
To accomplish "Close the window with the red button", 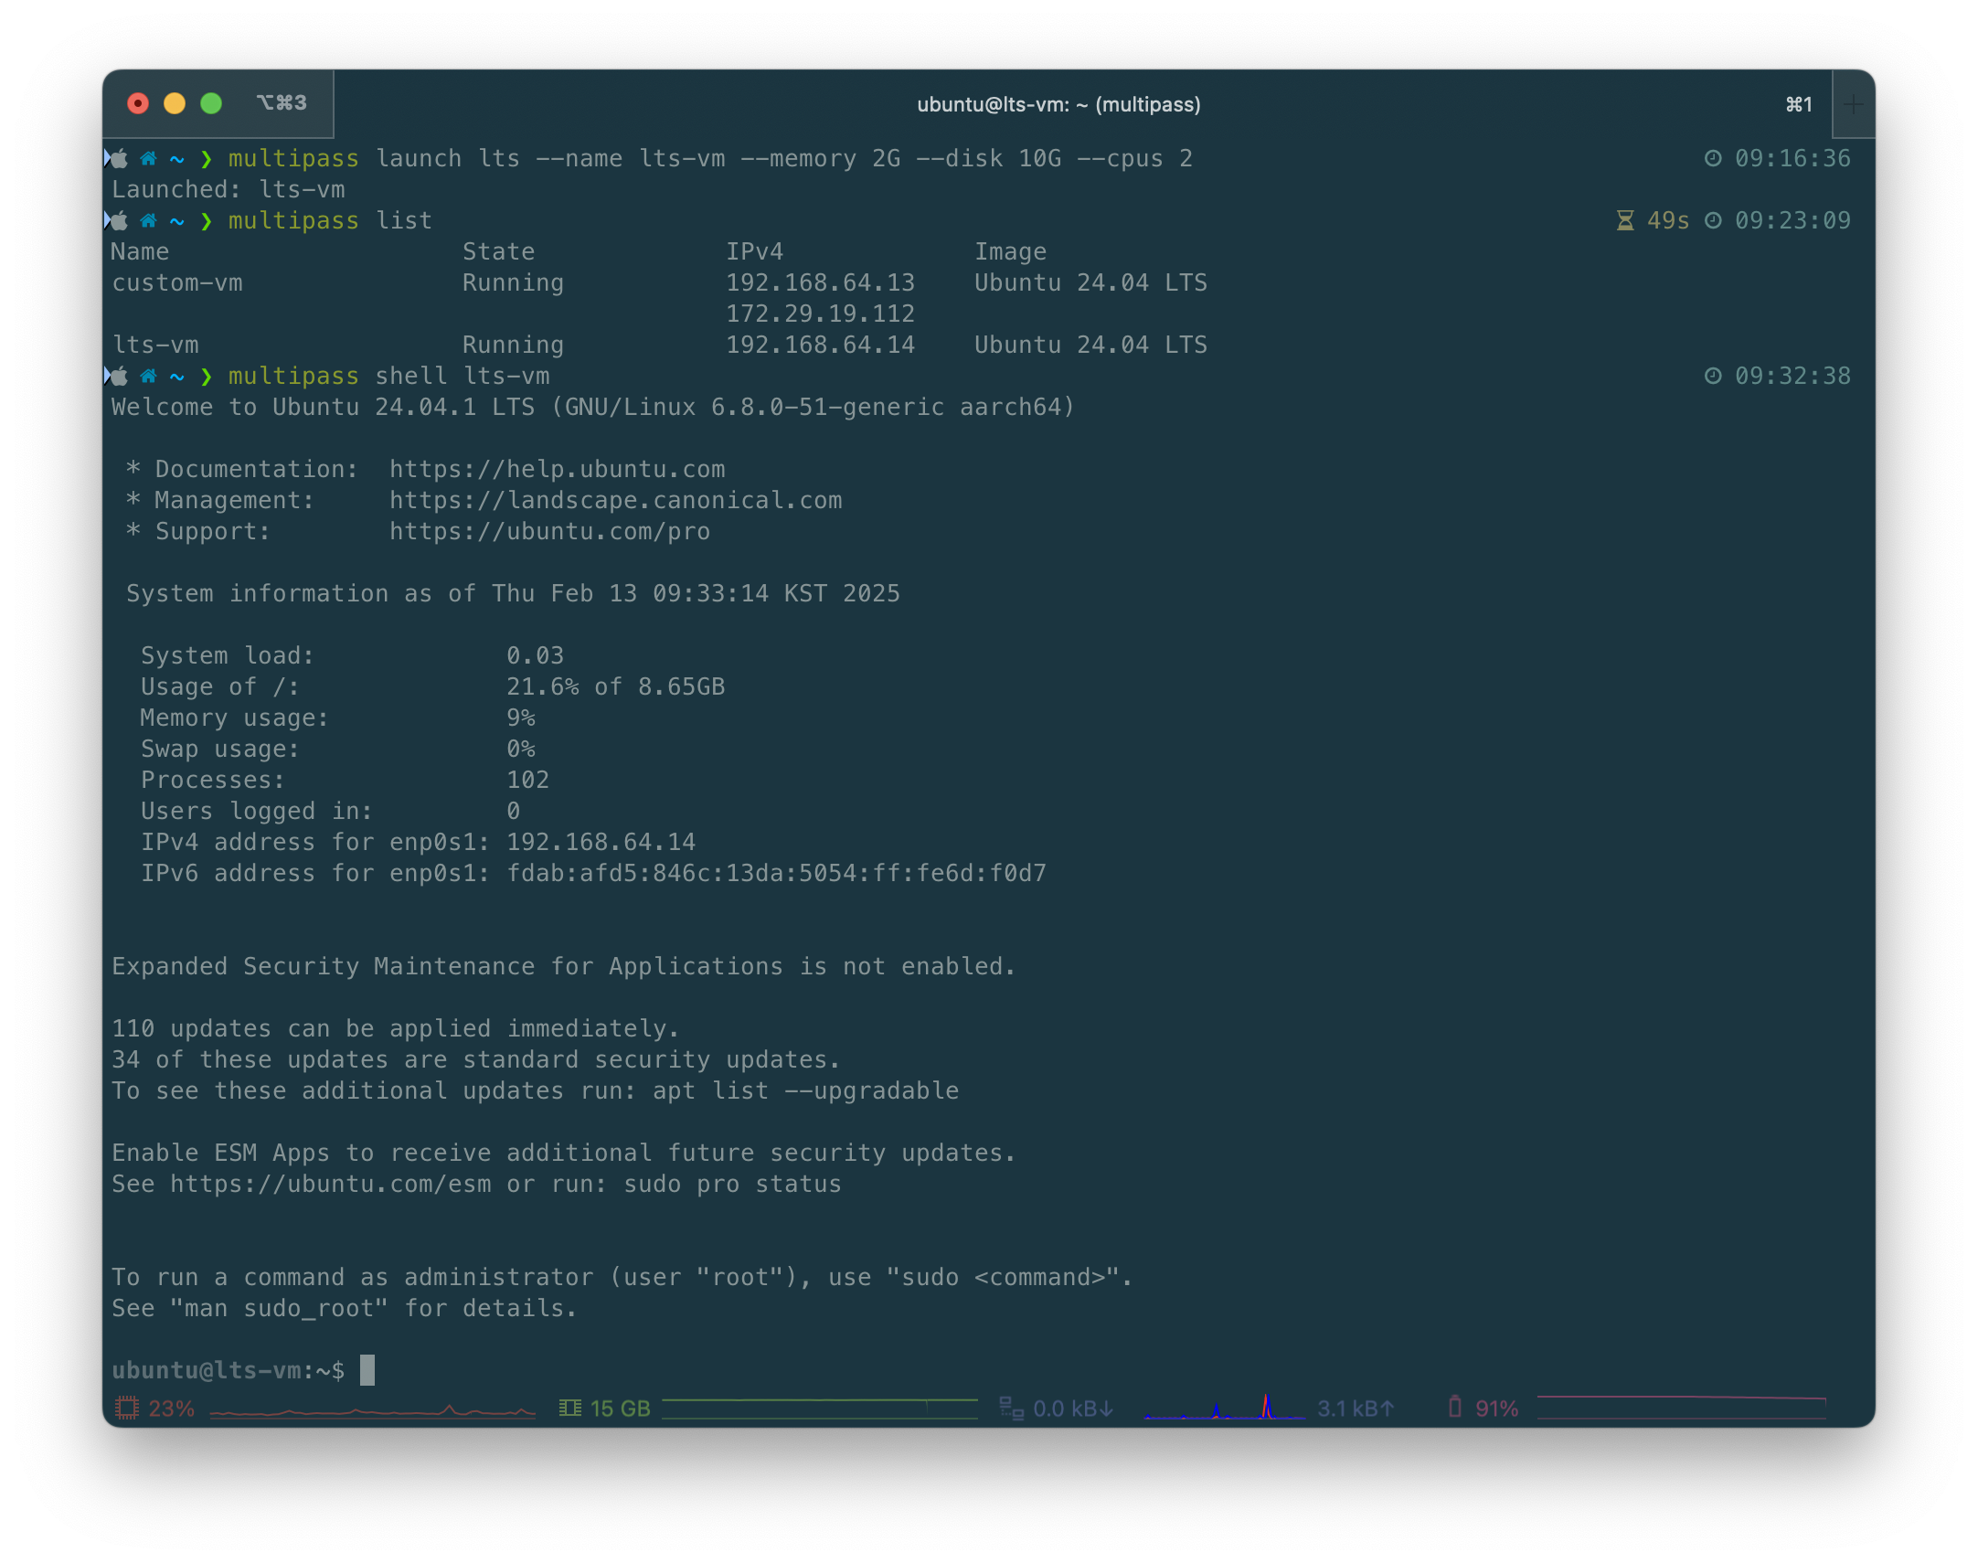I will (138, 103).
